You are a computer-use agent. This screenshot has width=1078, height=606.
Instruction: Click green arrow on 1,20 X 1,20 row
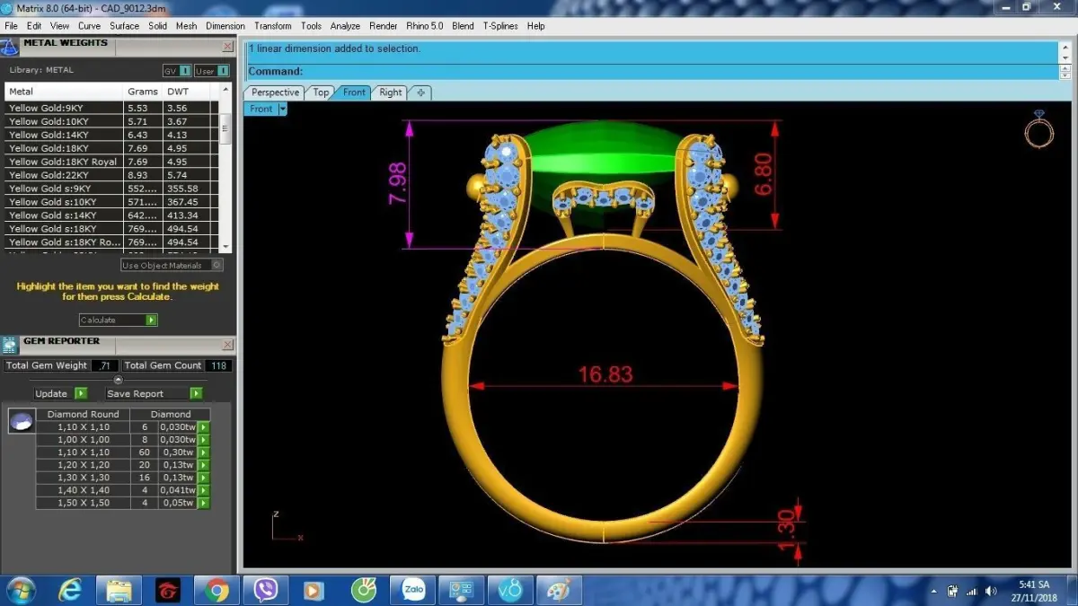203,465
